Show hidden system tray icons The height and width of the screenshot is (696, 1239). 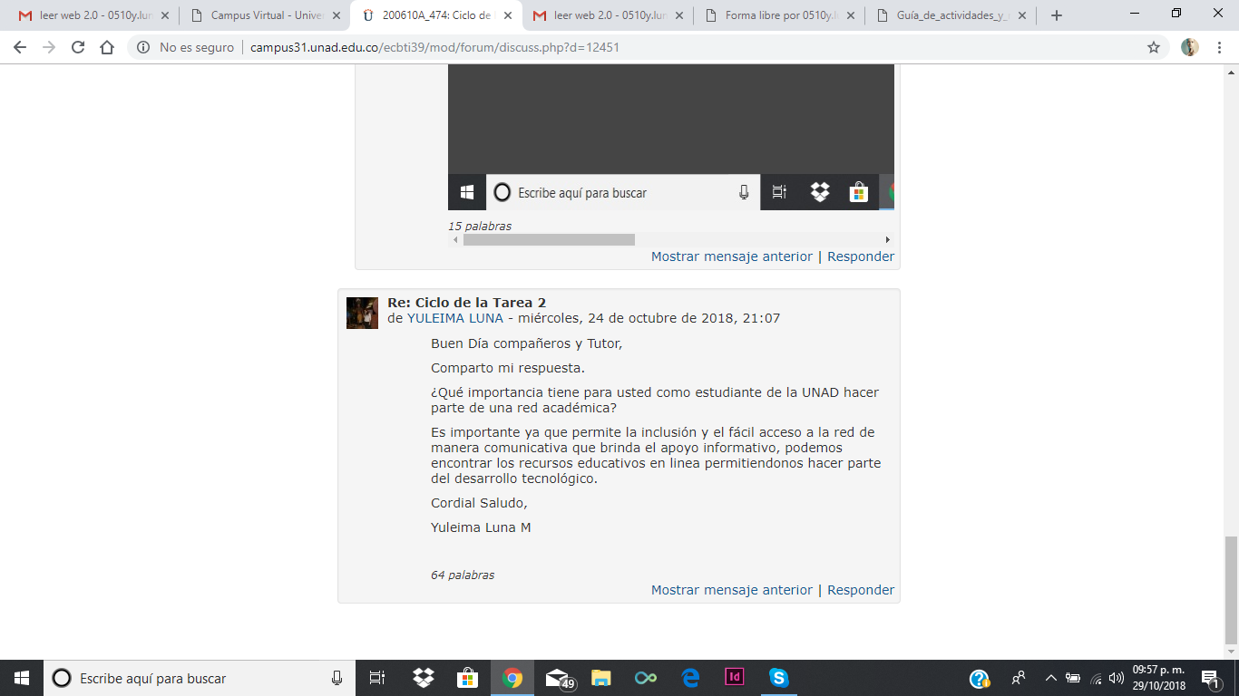tap(1050, 678)
